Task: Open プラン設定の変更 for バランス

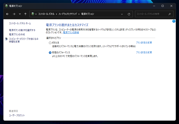Action: click(x=144, y=43)
